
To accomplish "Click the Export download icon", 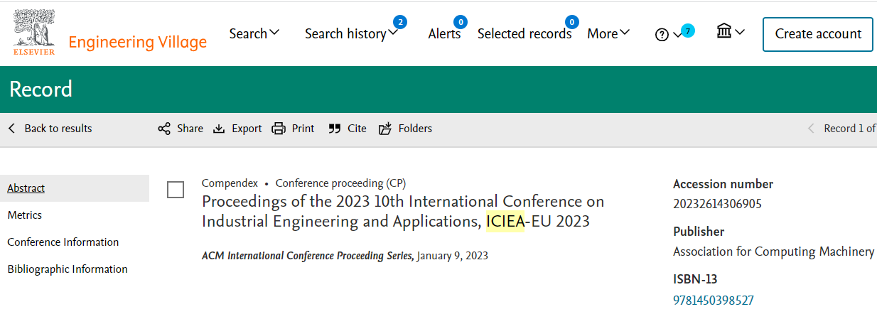I will click(219, 129).
